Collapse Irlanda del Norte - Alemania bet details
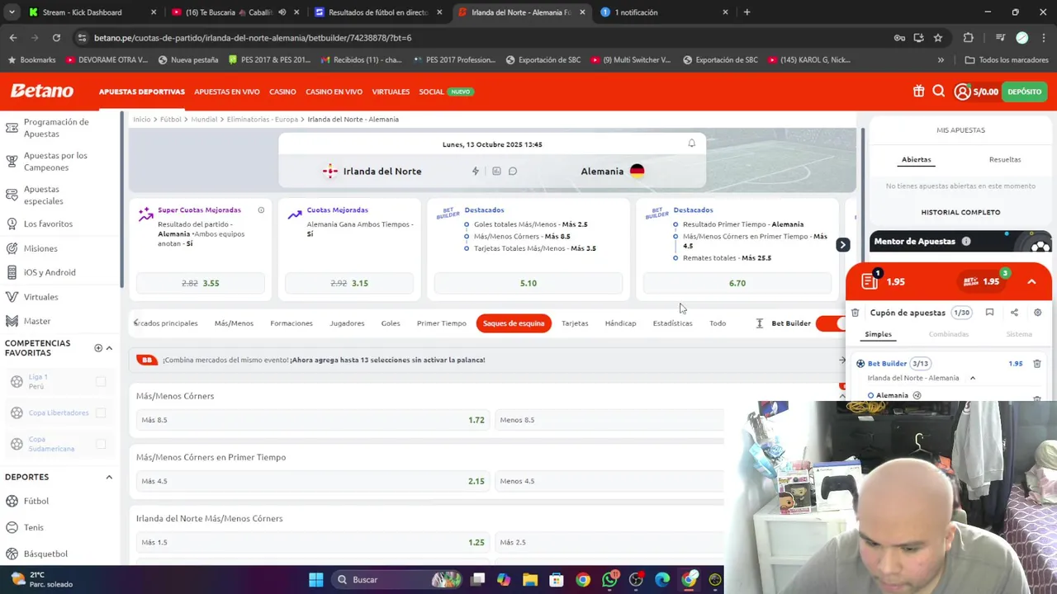This screenshot has width=1057, height=594. point(973,378)
